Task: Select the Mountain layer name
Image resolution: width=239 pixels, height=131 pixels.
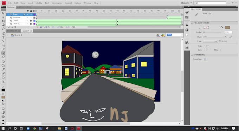Action: (x=17, y=18)
